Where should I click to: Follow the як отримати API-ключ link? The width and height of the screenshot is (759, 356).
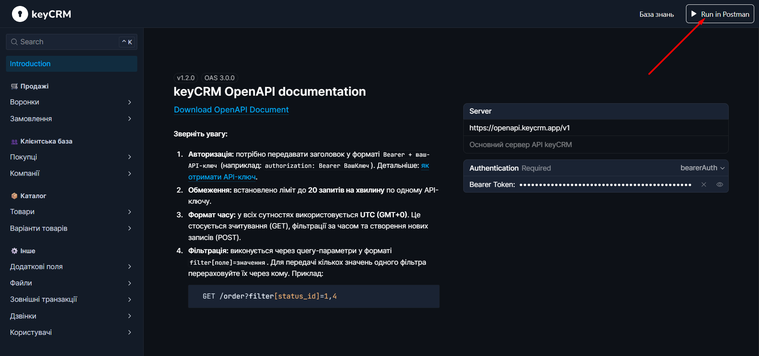tap(222, 177)
